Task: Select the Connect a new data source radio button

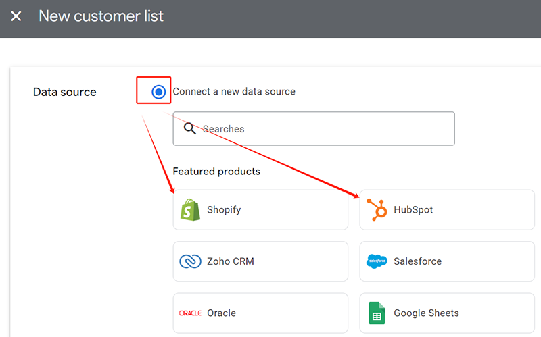Action: (159, 92)
